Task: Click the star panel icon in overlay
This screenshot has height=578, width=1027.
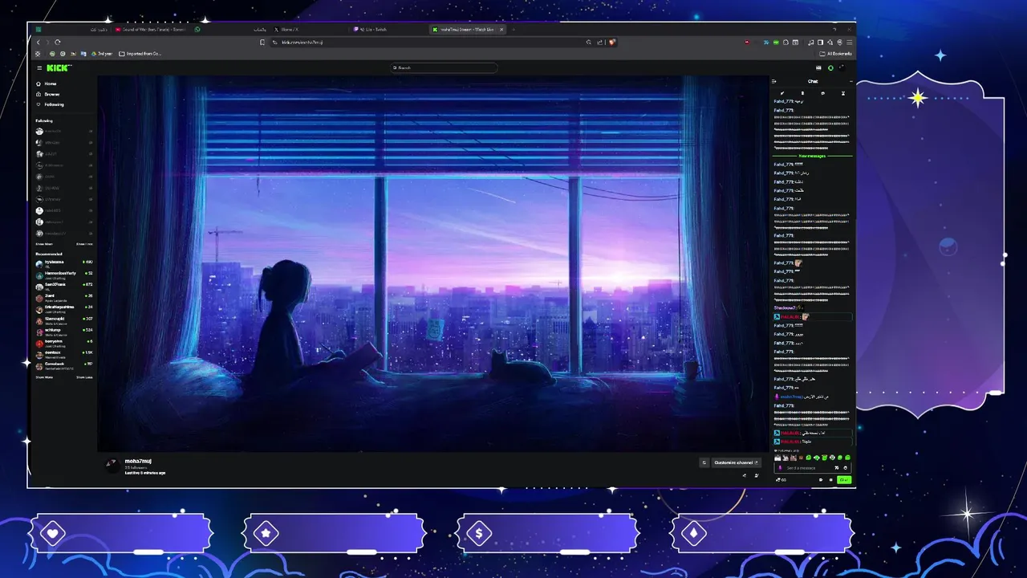Action: [266, 533]
